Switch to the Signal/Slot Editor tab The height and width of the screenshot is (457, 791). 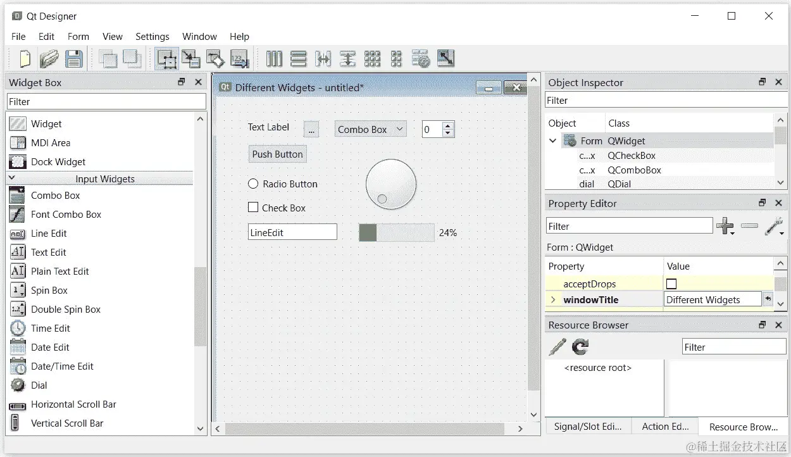coord(588,426)
